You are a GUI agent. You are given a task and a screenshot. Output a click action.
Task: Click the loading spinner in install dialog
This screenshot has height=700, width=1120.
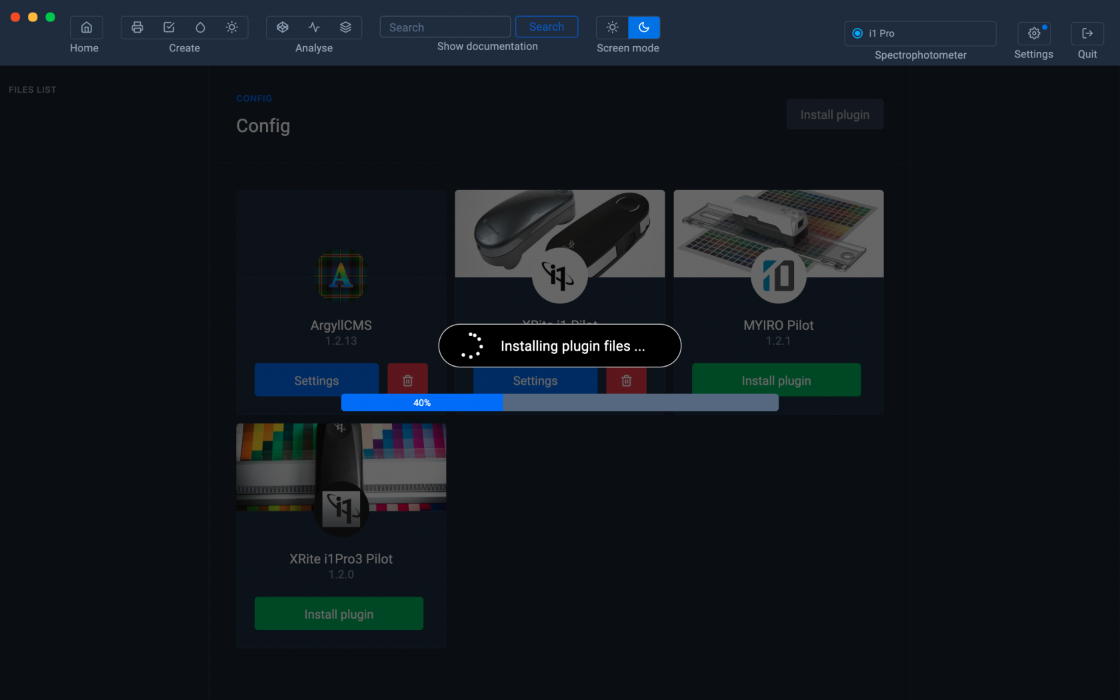tap(471, 345)
